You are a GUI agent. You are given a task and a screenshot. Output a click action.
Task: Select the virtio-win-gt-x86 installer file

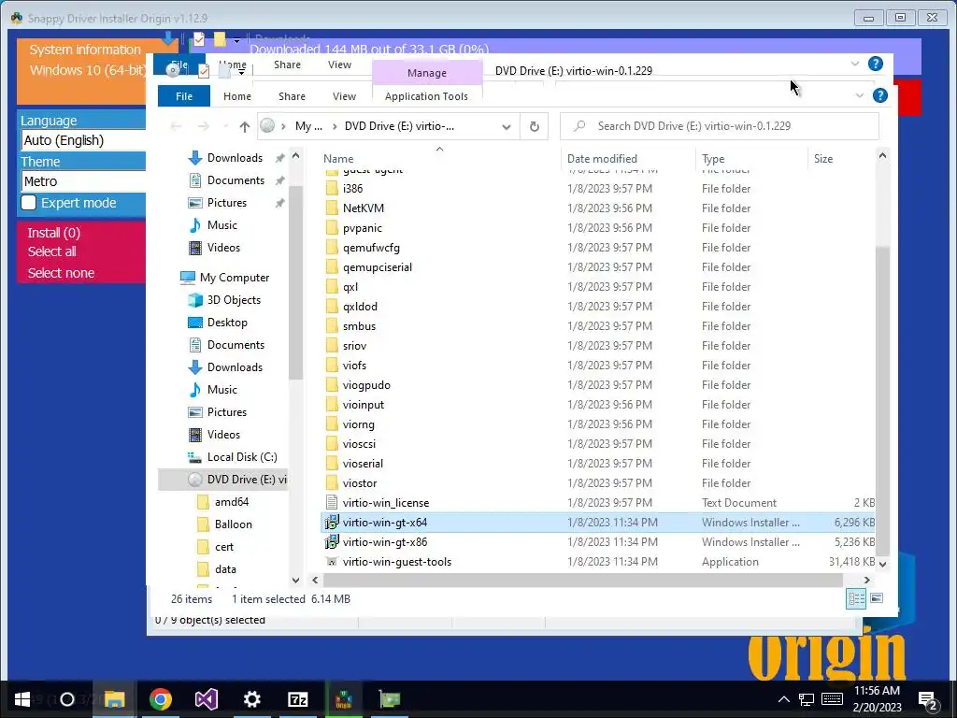pyautogui.click(x=384, y=542)
